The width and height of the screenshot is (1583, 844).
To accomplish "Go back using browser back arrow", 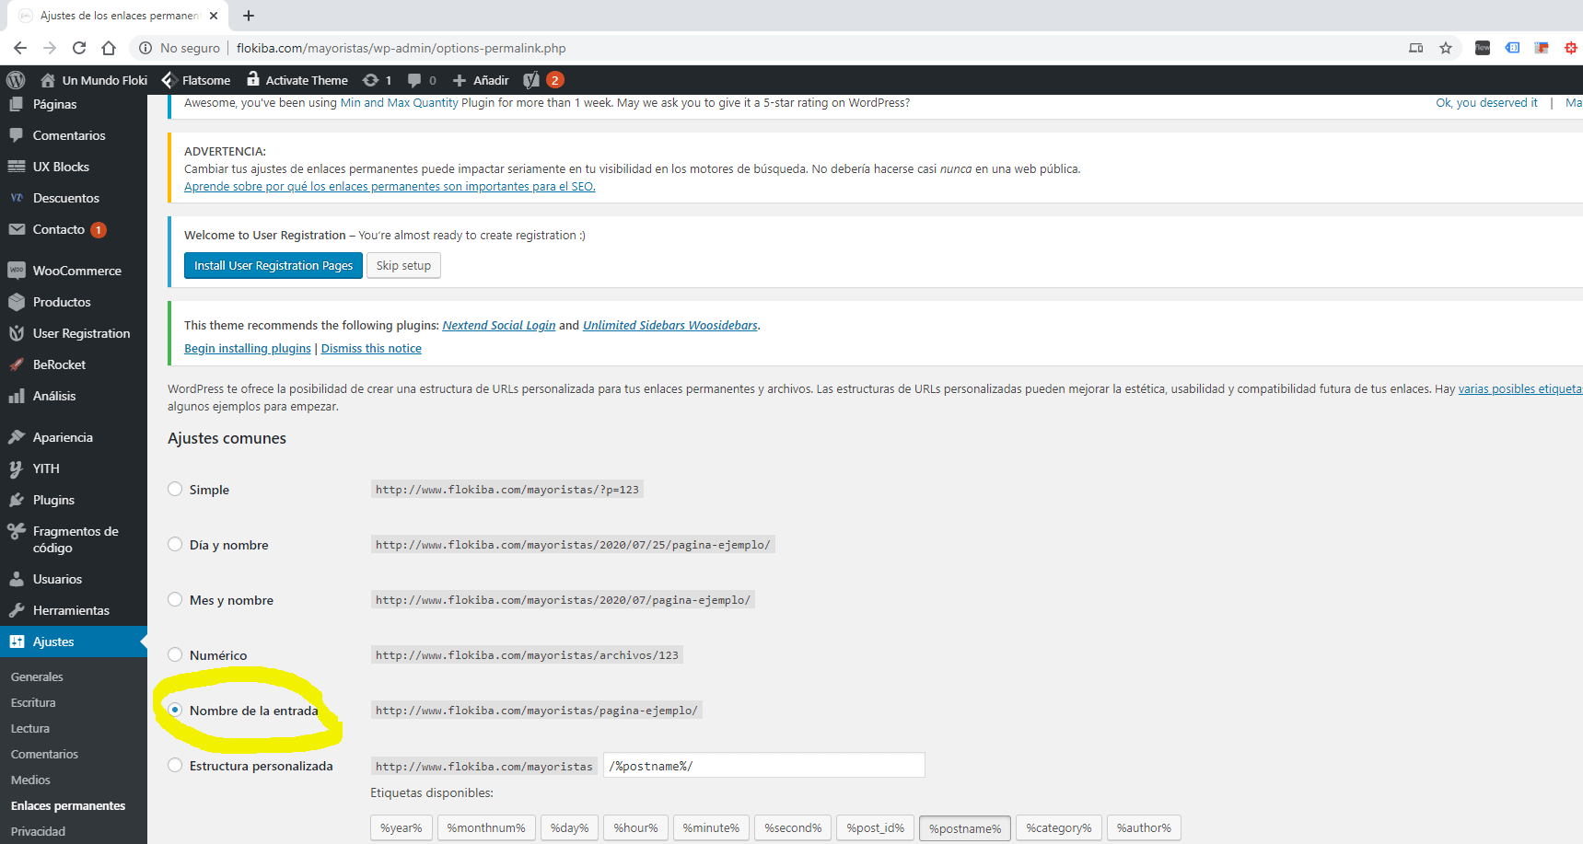I will pyautogui.click(x=20, y=48).
